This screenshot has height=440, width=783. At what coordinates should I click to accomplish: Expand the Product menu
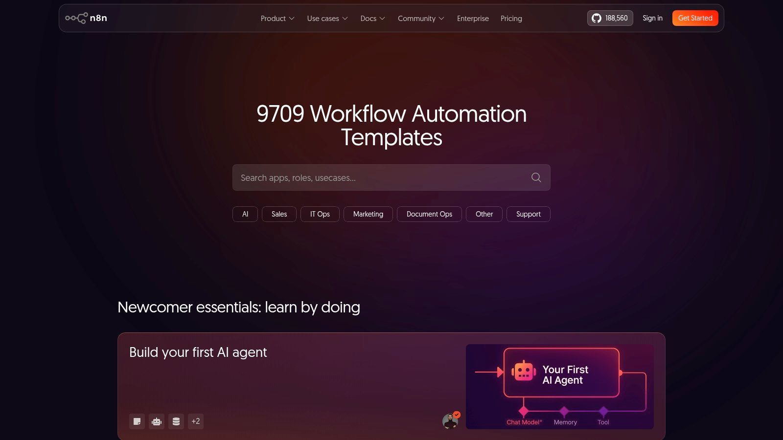click(x=277, y=19)
